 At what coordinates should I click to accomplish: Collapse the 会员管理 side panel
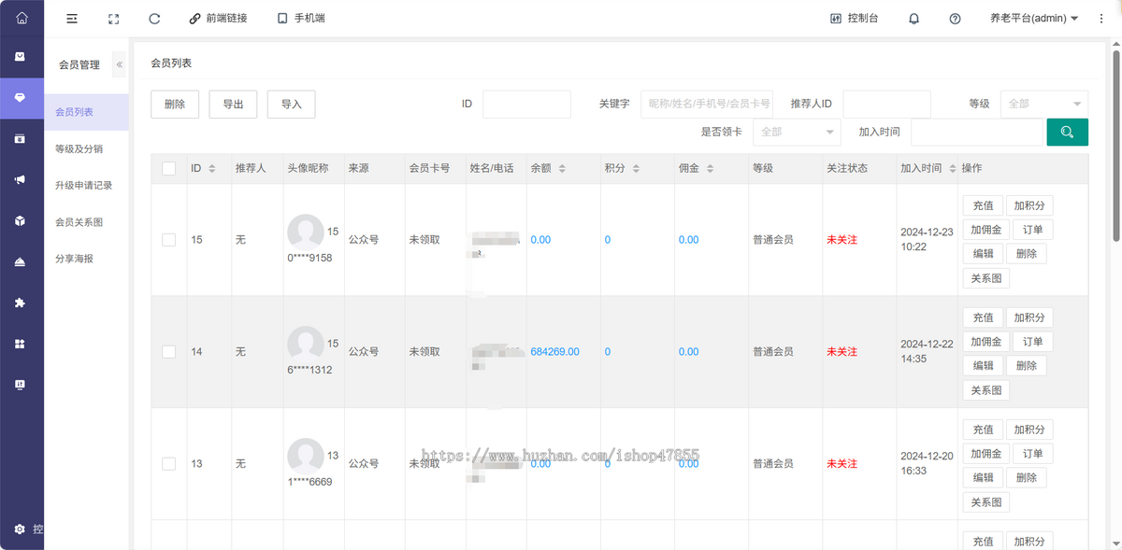(x=119, y=64)
